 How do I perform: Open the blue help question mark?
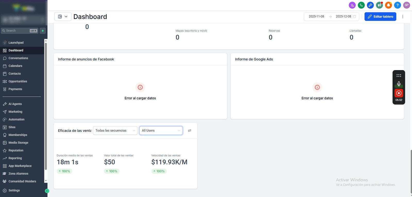[x=398, y=5]
